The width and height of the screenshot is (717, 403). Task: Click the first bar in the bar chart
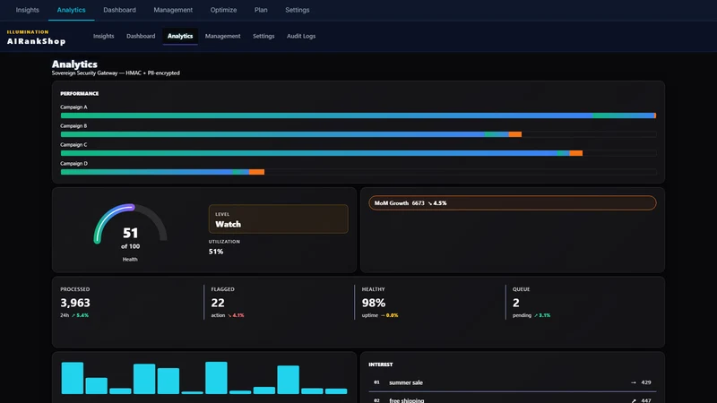[73, 378]
